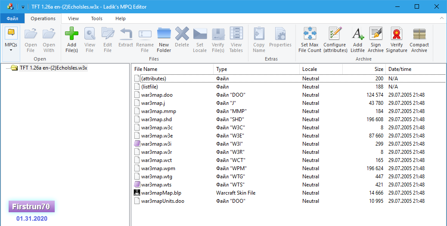Image resolution: width=447 pixels, height=226 pixels.
Task: Click the war3mapMap.blp flask file icon
Action: [137, 193]
